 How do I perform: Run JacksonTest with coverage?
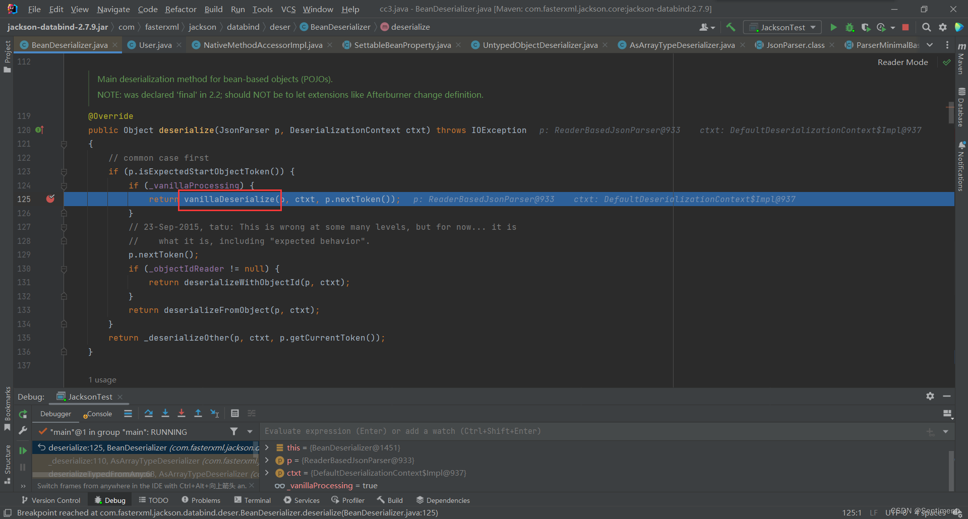coord(866,27)
